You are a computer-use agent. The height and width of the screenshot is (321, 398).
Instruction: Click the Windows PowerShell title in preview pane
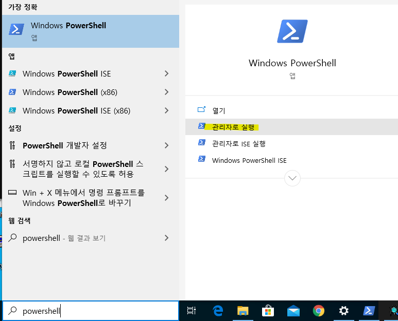click(x=292, y=63)
